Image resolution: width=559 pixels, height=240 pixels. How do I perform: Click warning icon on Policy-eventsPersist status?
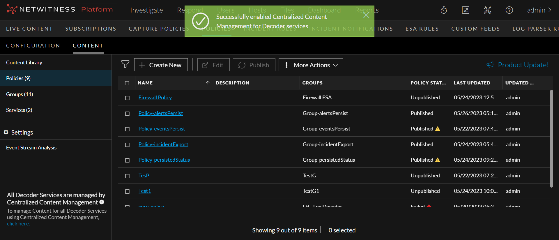pyautogui.click(x=438, y=129)
